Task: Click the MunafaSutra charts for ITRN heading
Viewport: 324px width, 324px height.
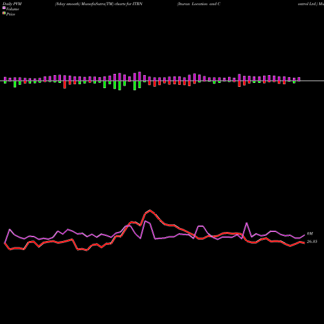Action: pyautogui.click(x=98, y=4)
